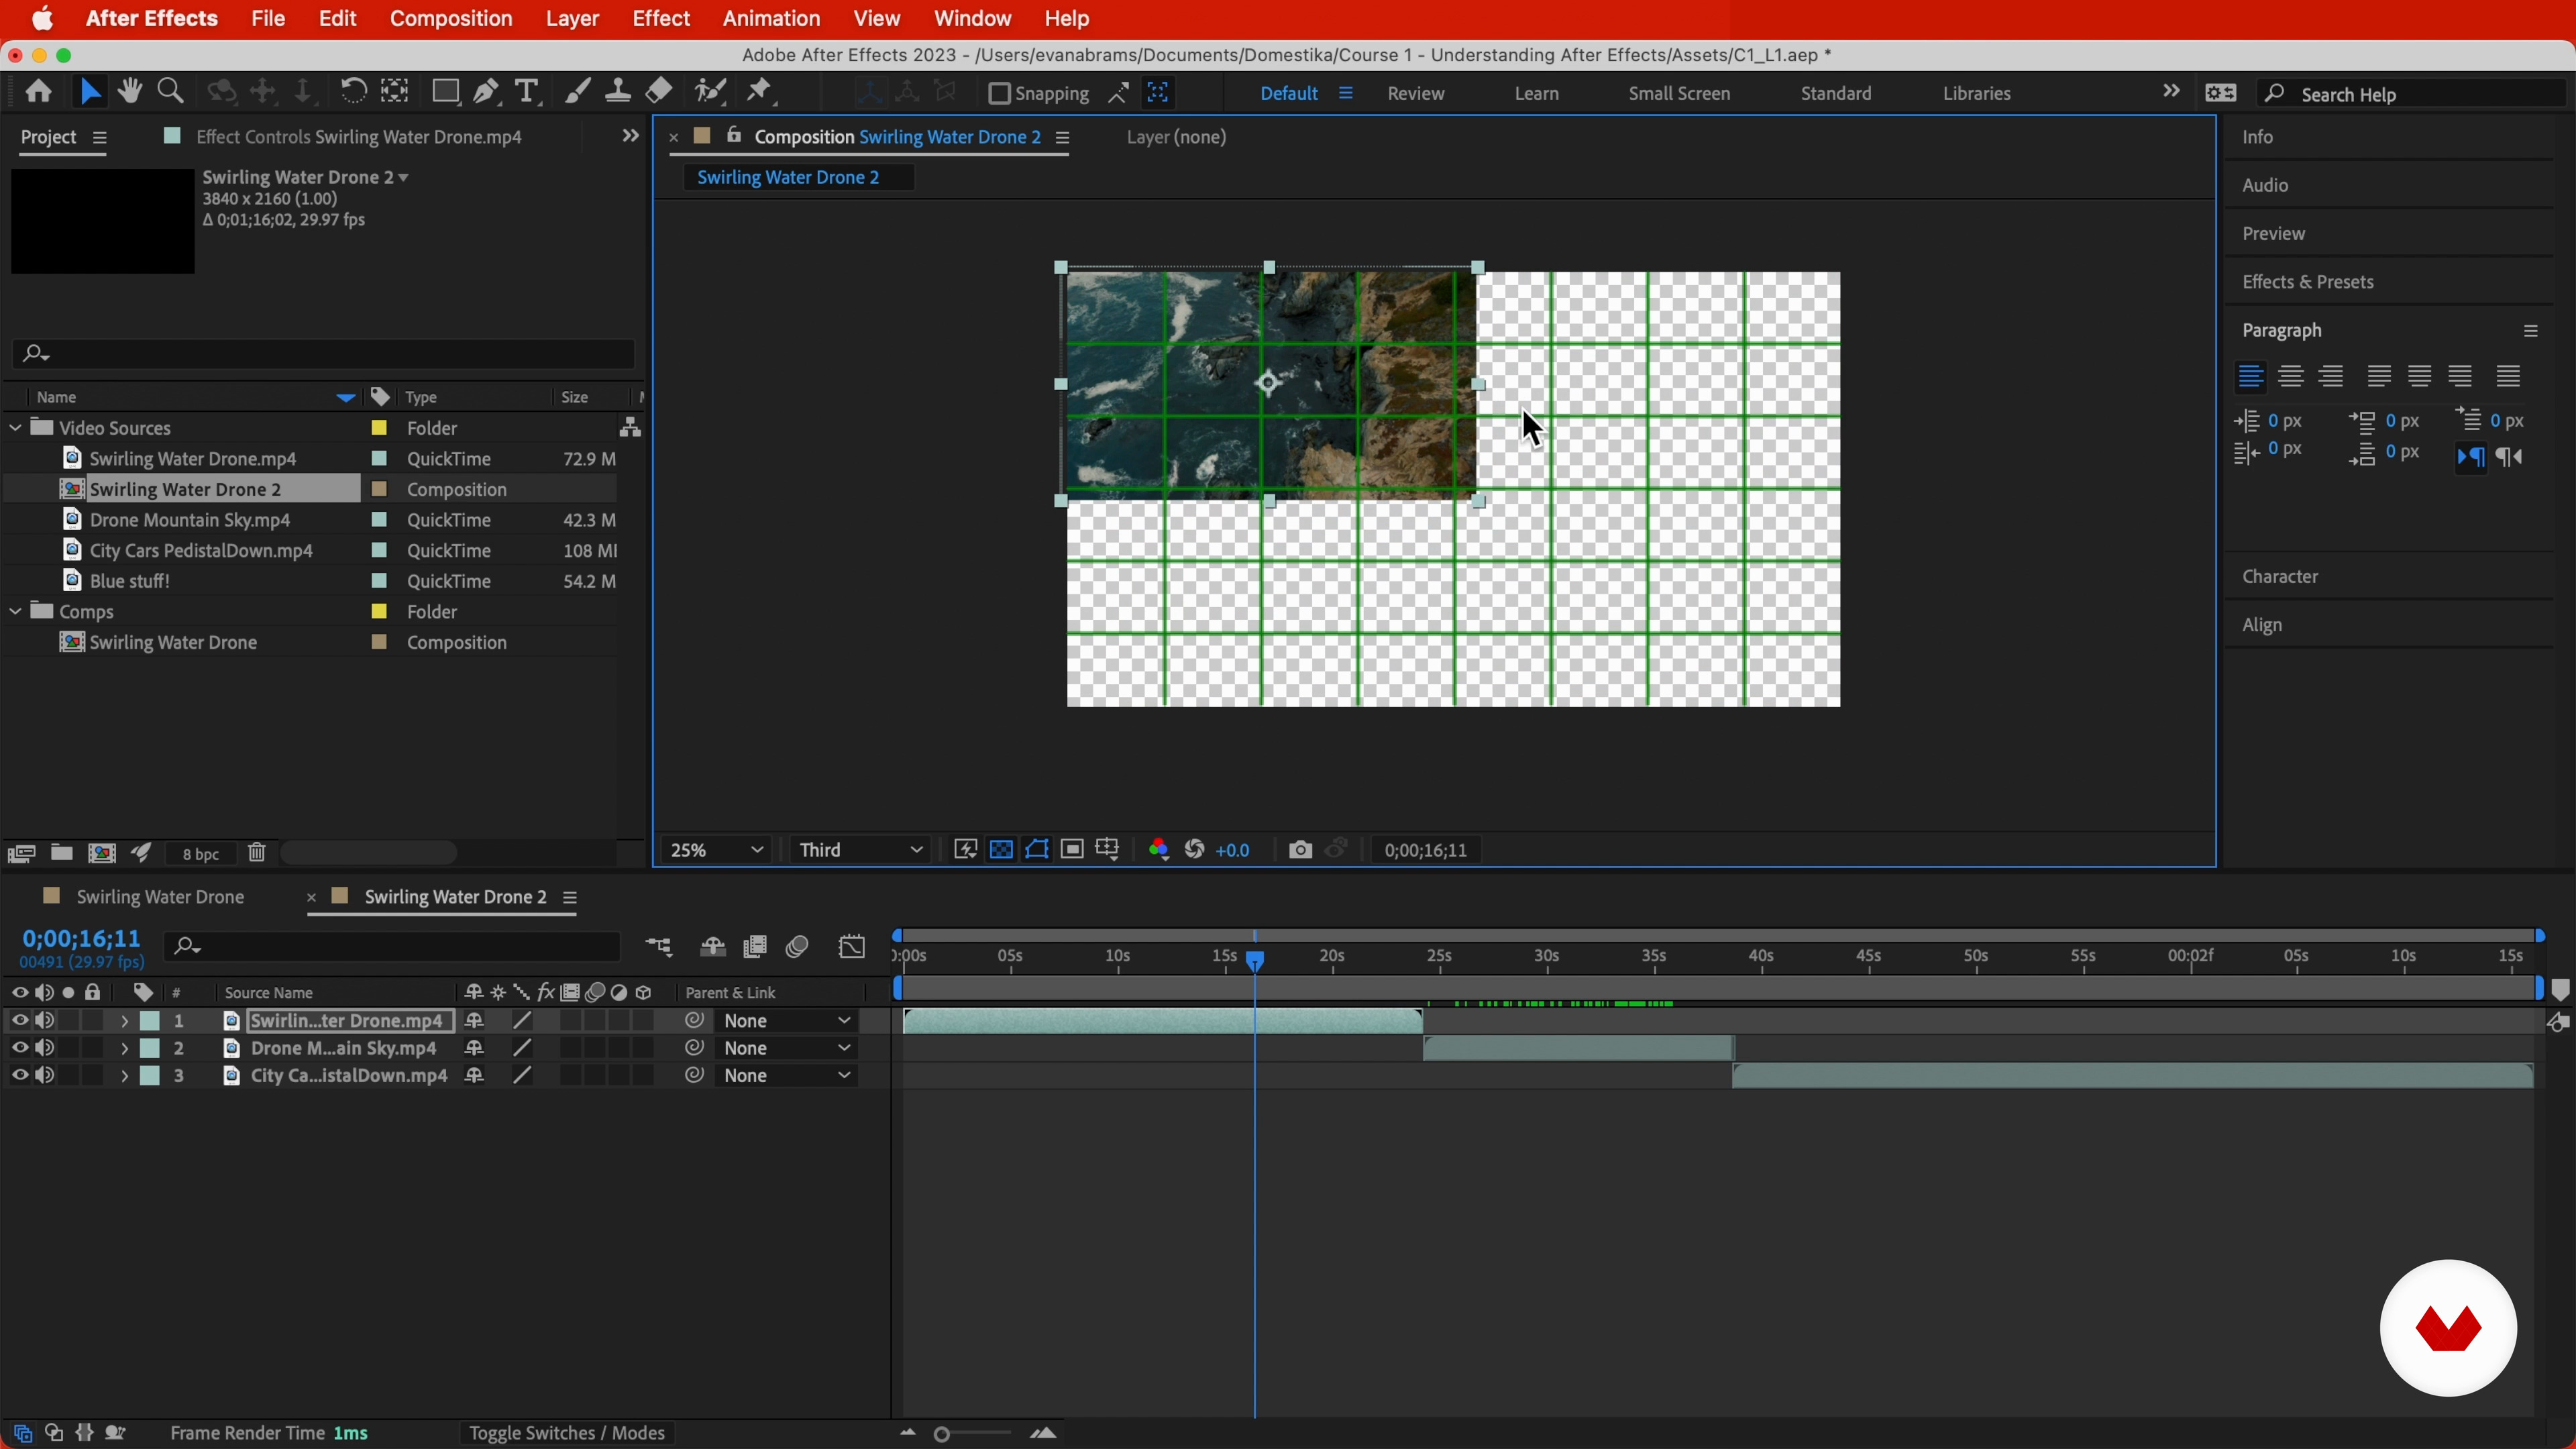
Task: Click yellow label swatch of Video Sources
Action: click(379, 428)
